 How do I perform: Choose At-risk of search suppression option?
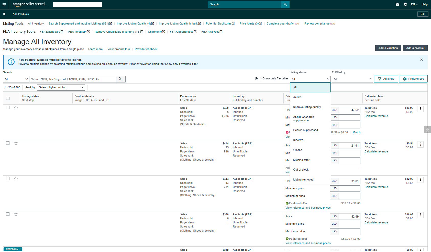pyautogui.click(x=310, y=119)
